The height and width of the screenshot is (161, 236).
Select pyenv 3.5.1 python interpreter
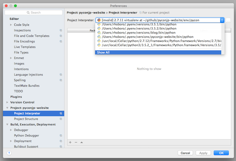[x=158, y=24]
